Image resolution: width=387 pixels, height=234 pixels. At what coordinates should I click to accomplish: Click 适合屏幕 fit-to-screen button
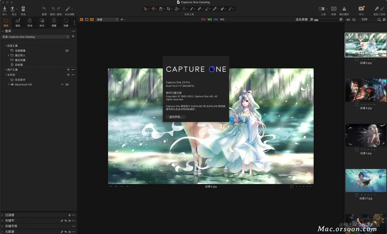(302, 19)
